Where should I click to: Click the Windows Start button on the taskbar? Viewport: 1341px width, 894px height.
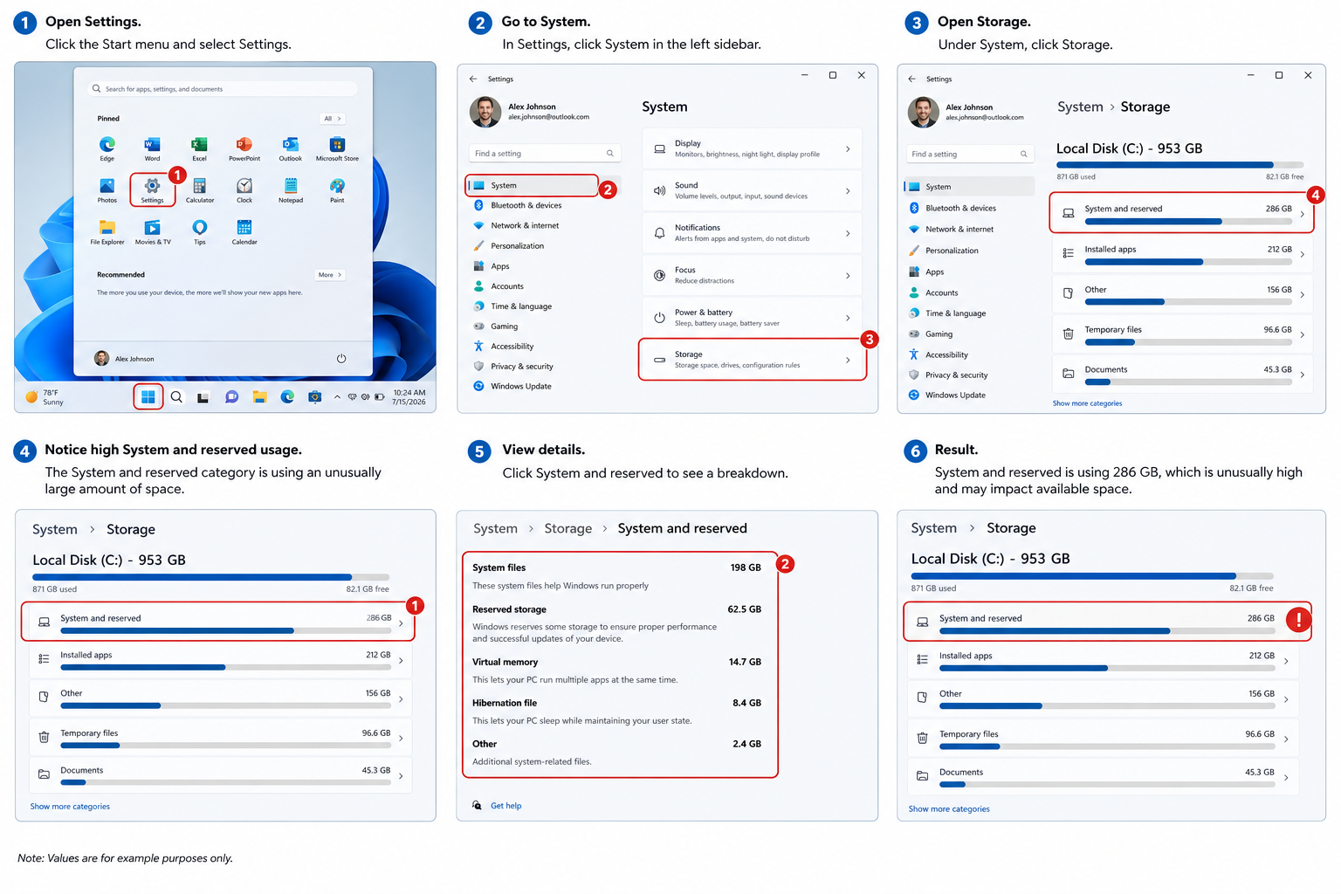pyautogui.click(x=148, y=397)
